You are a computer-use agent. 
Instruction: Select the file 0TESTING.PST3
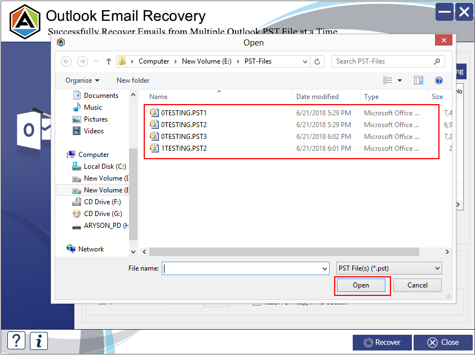tap(184, 137)
